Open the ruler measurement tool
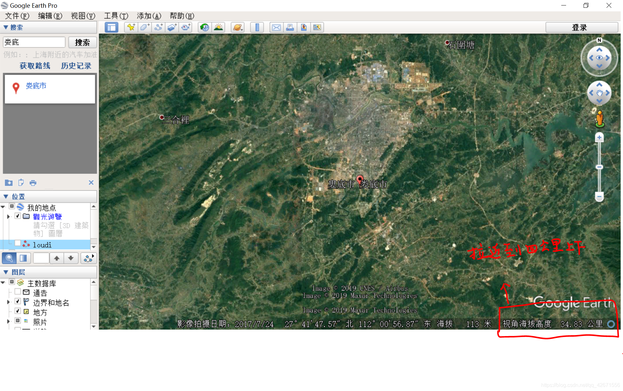 pos(257,27)
